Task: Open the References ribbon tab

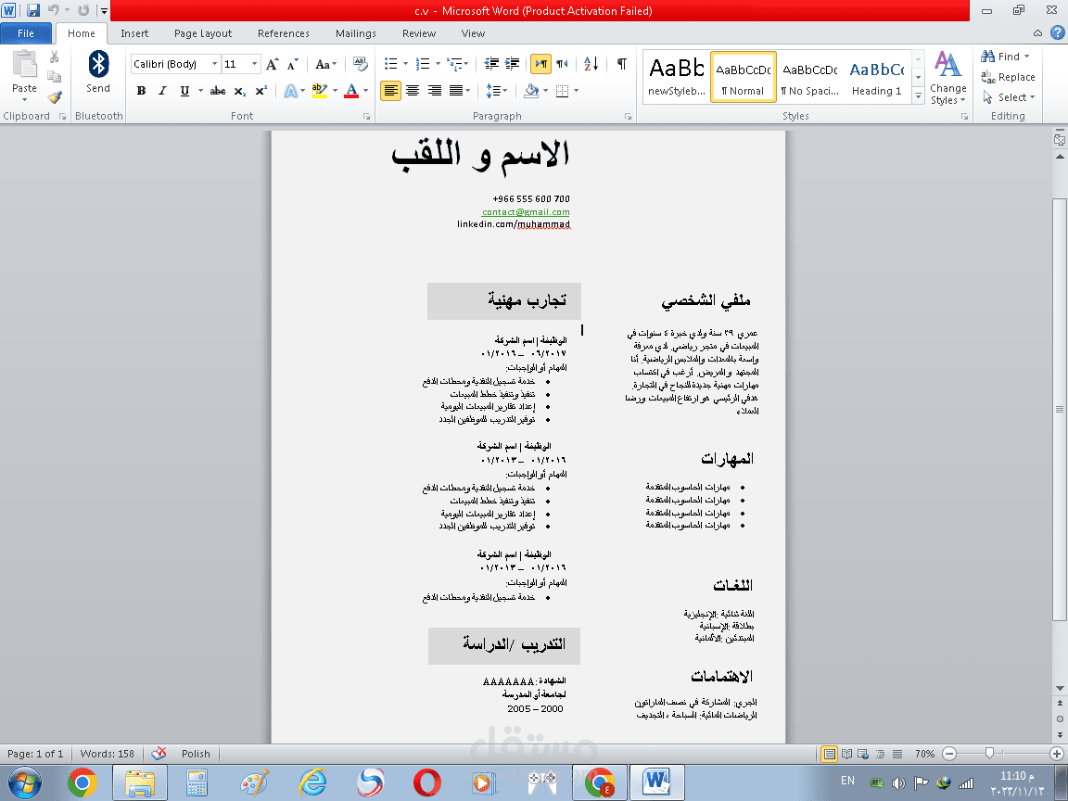Action: [284, 33]
